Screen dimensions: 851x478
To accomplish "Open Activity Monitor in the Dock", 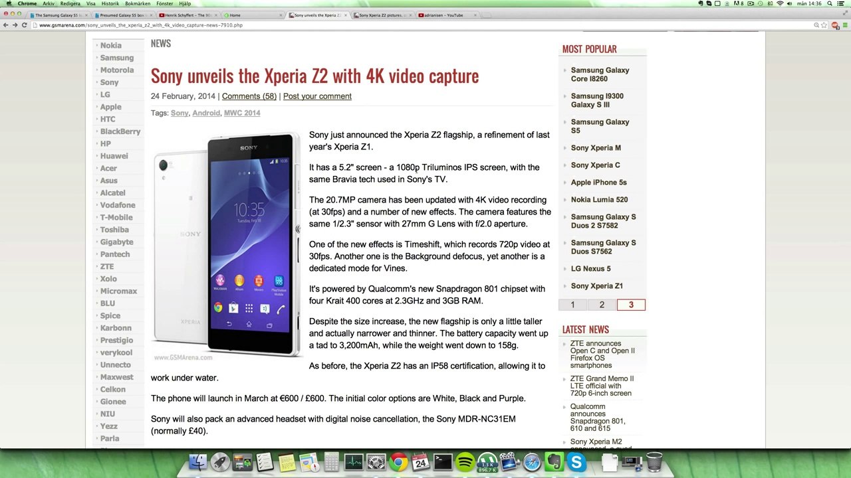I will click(x=354, y=461).
